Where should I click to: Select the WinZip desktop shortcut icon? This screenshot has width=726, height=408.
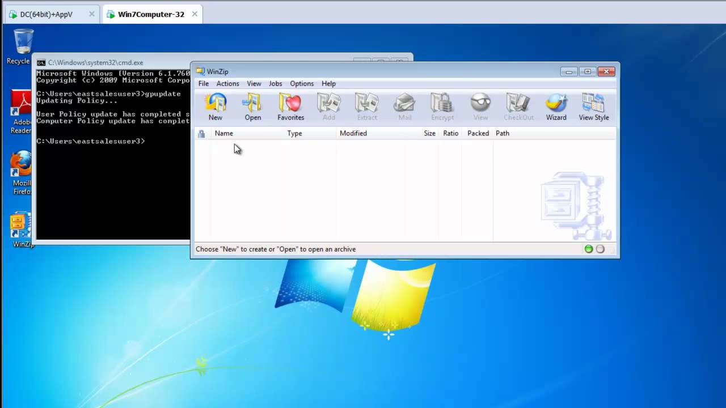(x=23, y=229)
